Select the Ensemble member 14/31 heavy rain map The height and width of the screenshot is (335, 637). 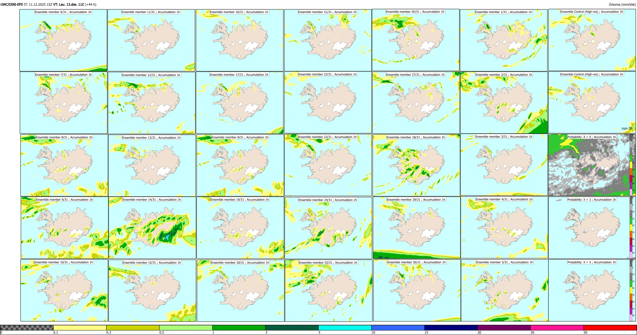click(x=152, y=227)
